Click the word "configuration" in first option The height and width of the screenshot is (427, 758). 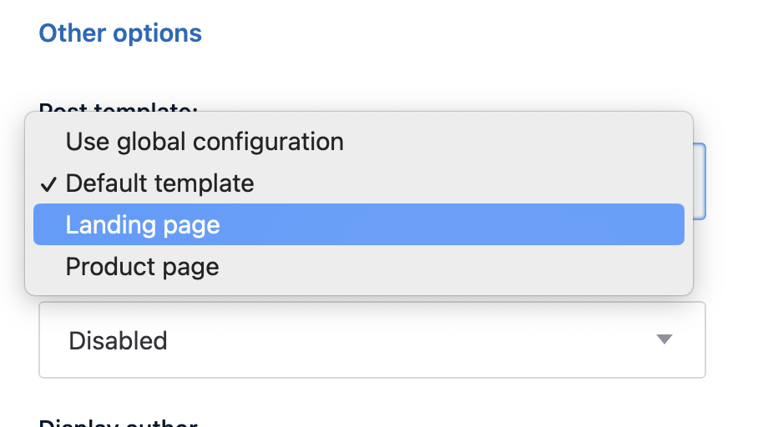[279, 142]
